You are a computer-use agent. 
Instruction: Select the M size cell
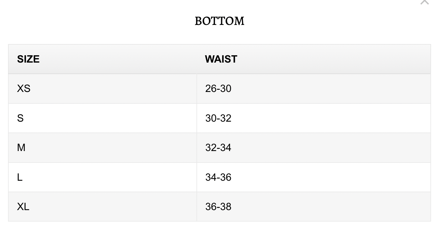[21, 148]
